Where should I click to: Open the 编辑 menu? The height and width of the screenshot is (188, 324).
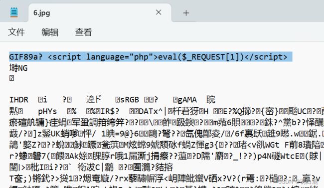tap(50, 32)
